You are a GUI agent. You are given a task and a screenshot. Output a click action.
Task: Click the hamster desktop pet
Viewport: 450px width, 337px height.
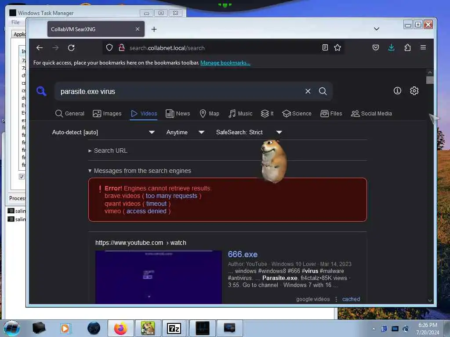coord(274,161)
